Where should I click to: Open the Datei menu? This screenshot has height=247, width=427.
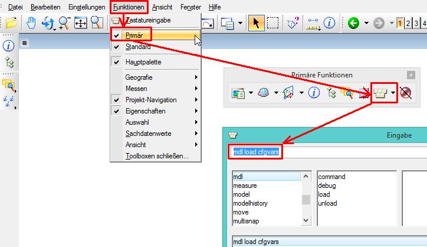coord(15,7)
